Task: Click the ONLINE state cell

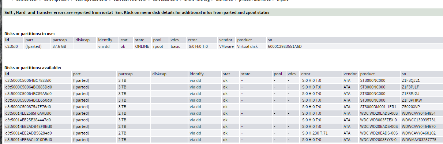Action: pos(142,47)
